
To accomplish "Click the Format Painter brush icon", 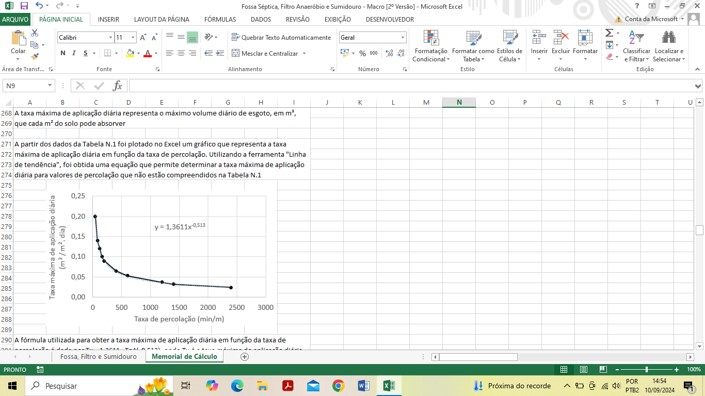I will (35, 57).
